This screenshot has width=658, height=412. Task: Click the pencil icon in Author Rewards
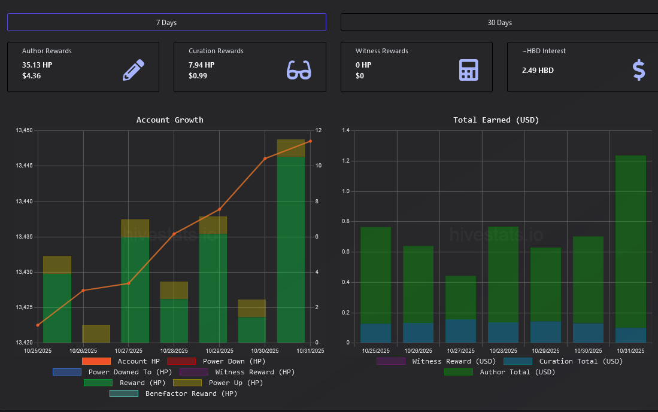pyautogui.click(x=134, y=69)
